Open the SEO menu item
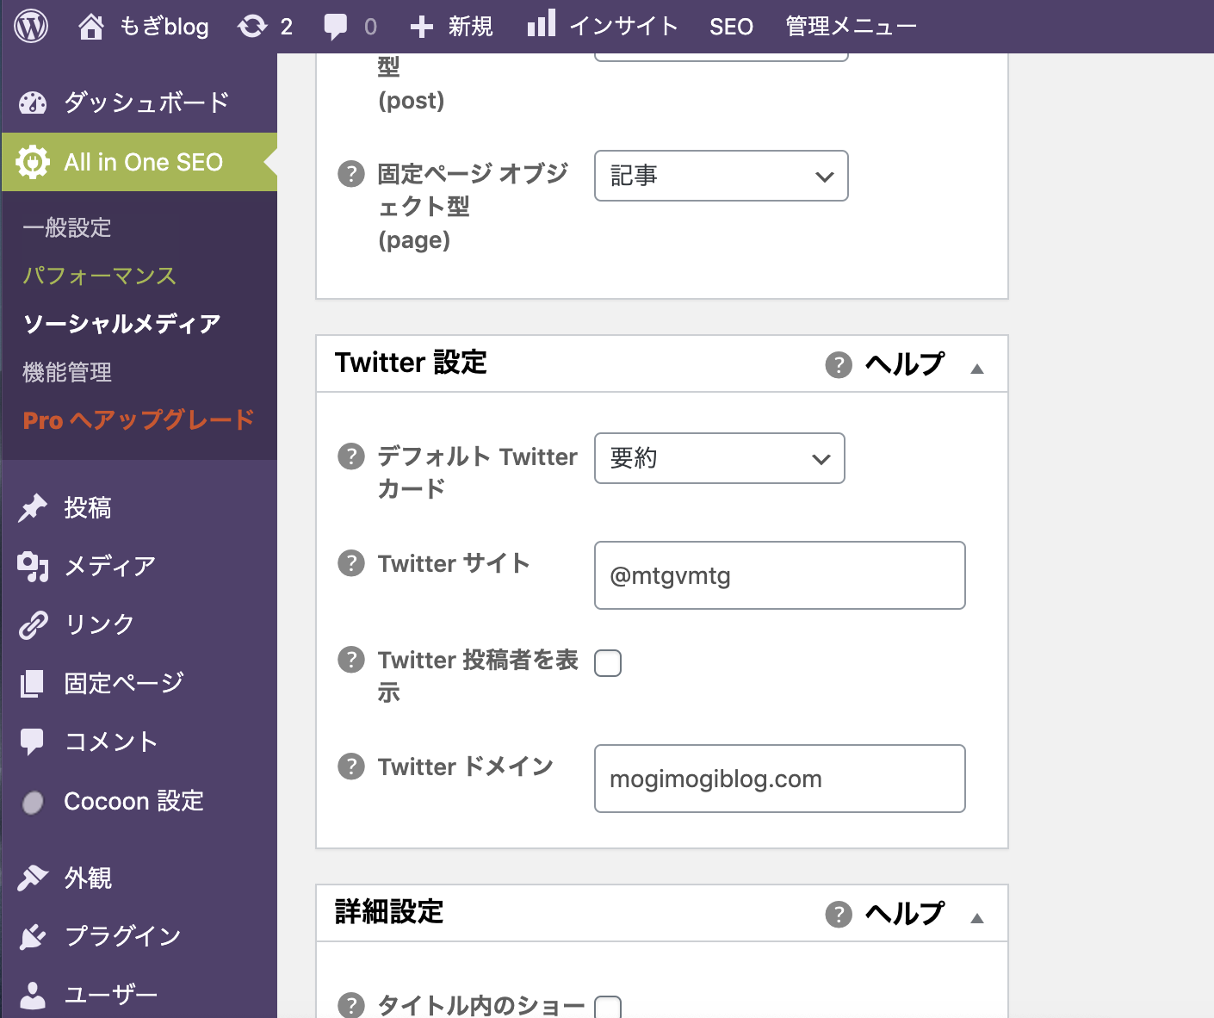The height and width of the screenshot is (1018, 1214). 730,26
